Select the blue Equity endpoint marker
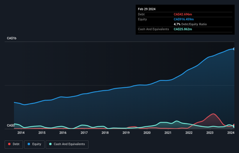Image resolution: width=239 pixels, height=153 pixels. click(234, 49)
